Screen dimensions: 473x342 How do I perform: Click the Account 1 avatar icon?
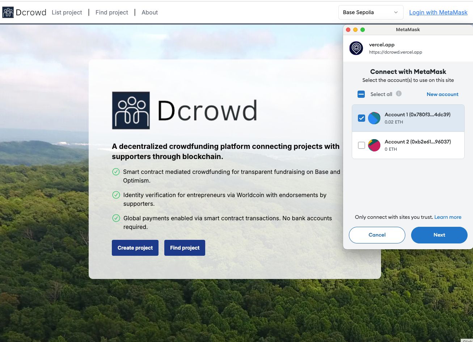pos(374,118)
